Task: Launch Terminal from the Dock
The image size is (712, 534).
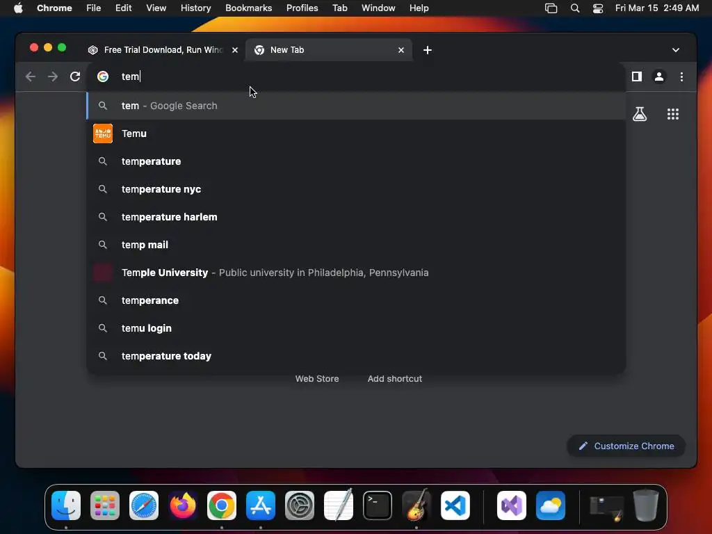Action: coord(378,505)
